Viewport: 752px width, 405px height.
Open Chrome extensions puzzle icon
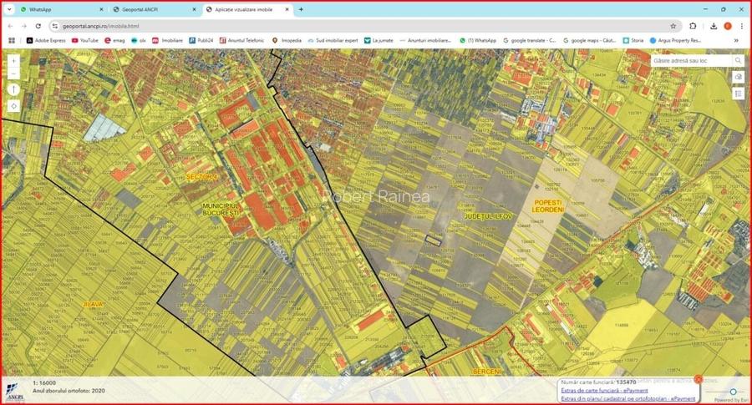[693, 26]
